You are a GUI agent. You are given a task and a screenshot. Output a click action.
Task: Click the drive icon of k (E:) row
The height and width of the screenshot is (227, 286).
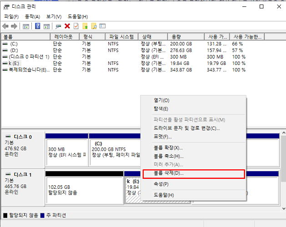[x=5, y=64]
